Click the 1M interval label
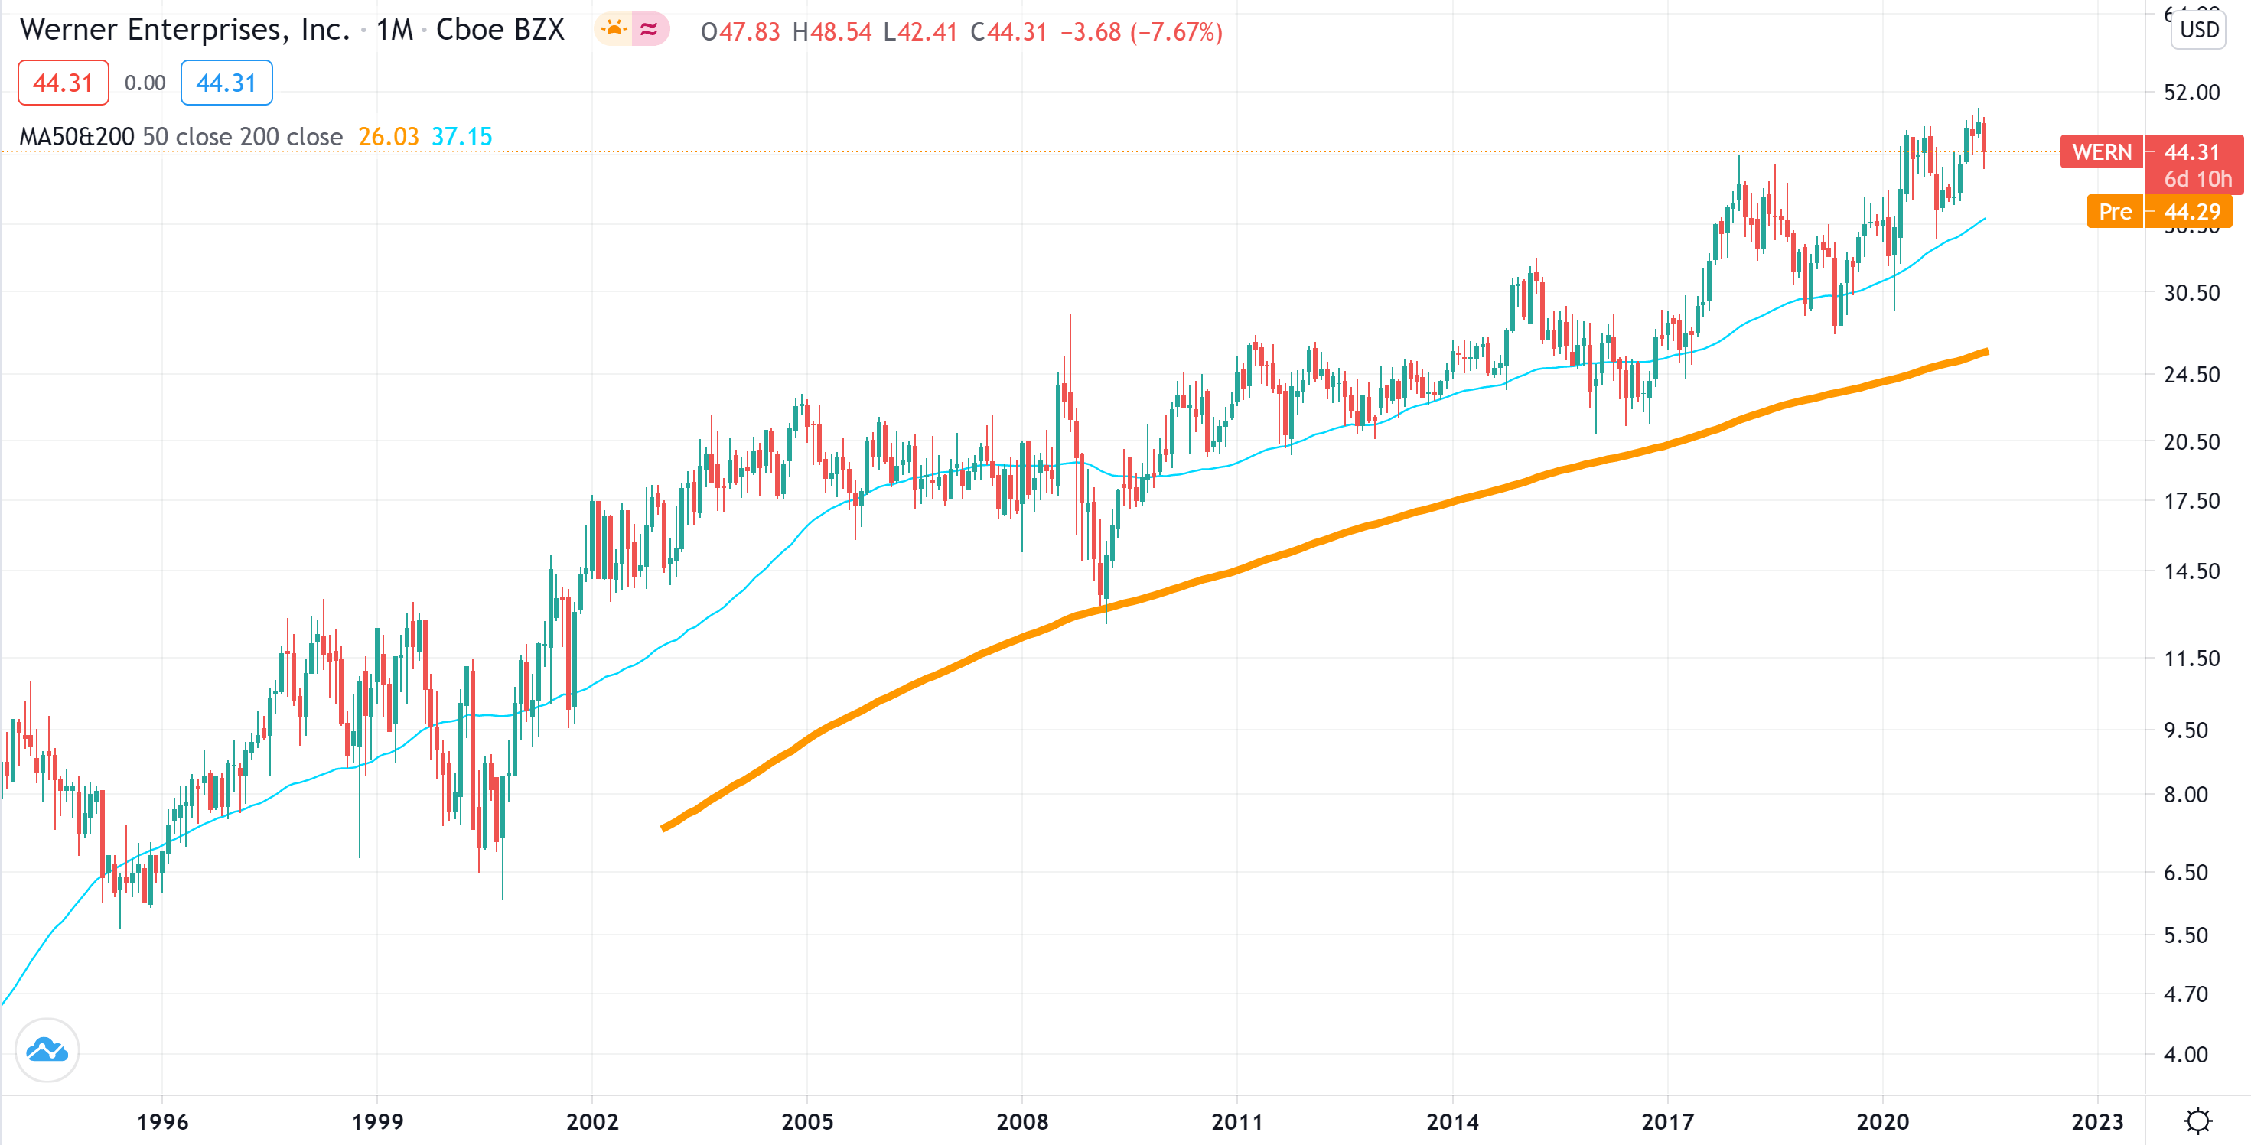Viewport: 2251px width, 1145px height. 394,30
